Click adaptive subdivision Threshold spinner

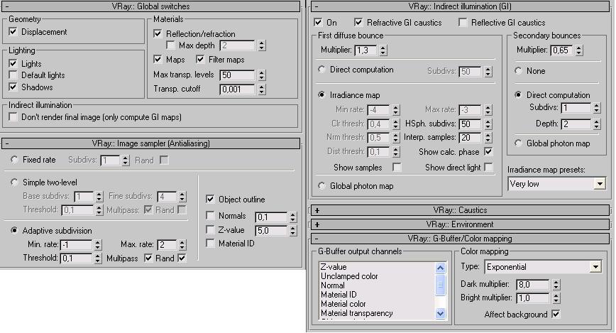(x=98, y=258)
